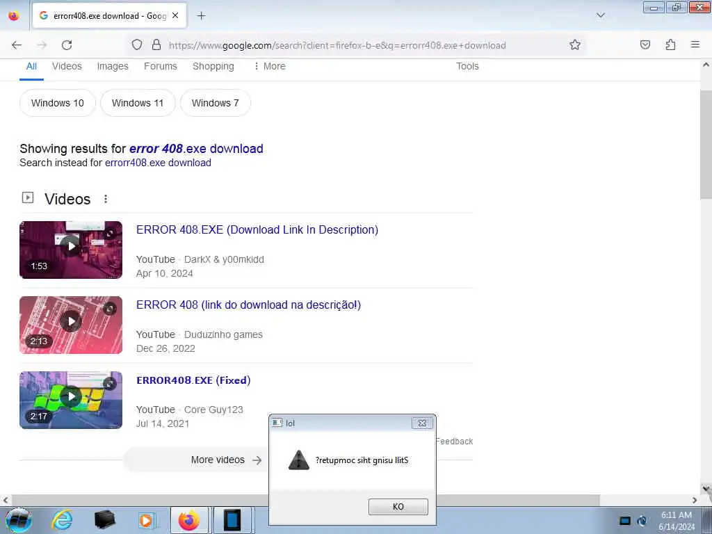
Task: Reload the page with refresh icon
Action: [x=67, y=45]
